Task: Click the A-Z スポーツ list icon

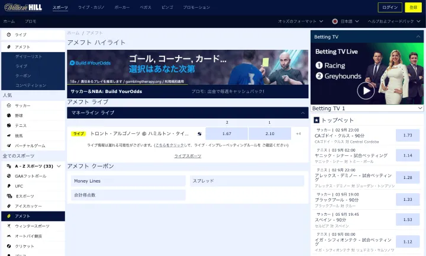Action: click(x=9, y=166)
